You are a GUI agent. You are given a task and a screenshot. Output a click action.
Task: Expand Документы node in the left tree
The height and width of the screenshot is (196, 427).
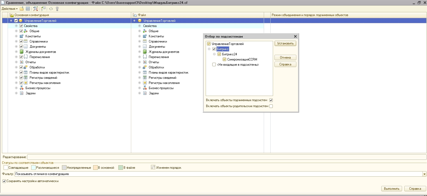tap(16, 47)
